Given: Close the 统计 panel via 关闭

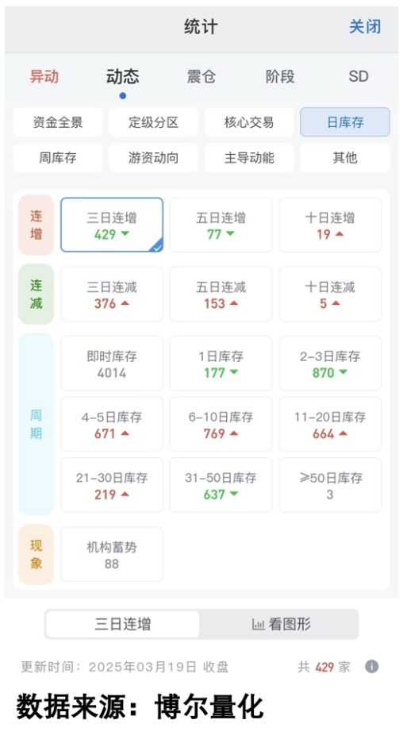Looking at the screenshot, I should point(365,26).
